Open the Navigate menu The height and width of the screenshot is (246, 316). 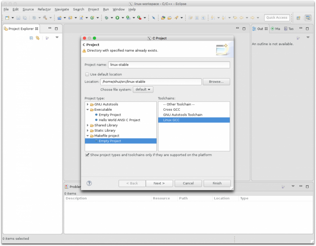click(x=62, y=9)
